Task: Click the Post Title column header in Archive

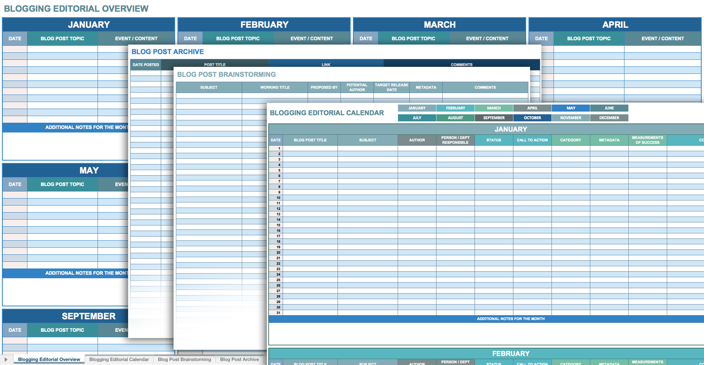Action: point(215,64)
